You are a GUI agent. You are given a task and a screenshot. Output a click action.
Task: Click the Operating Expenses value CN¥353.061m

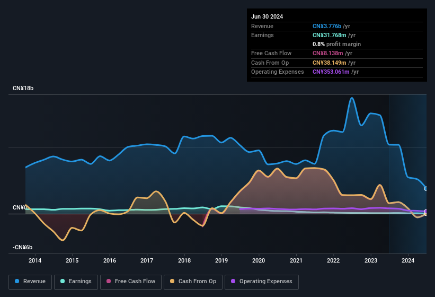331,72
